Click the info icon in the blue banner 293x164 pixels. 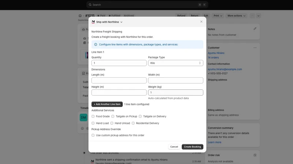click(x=96, y=44)
